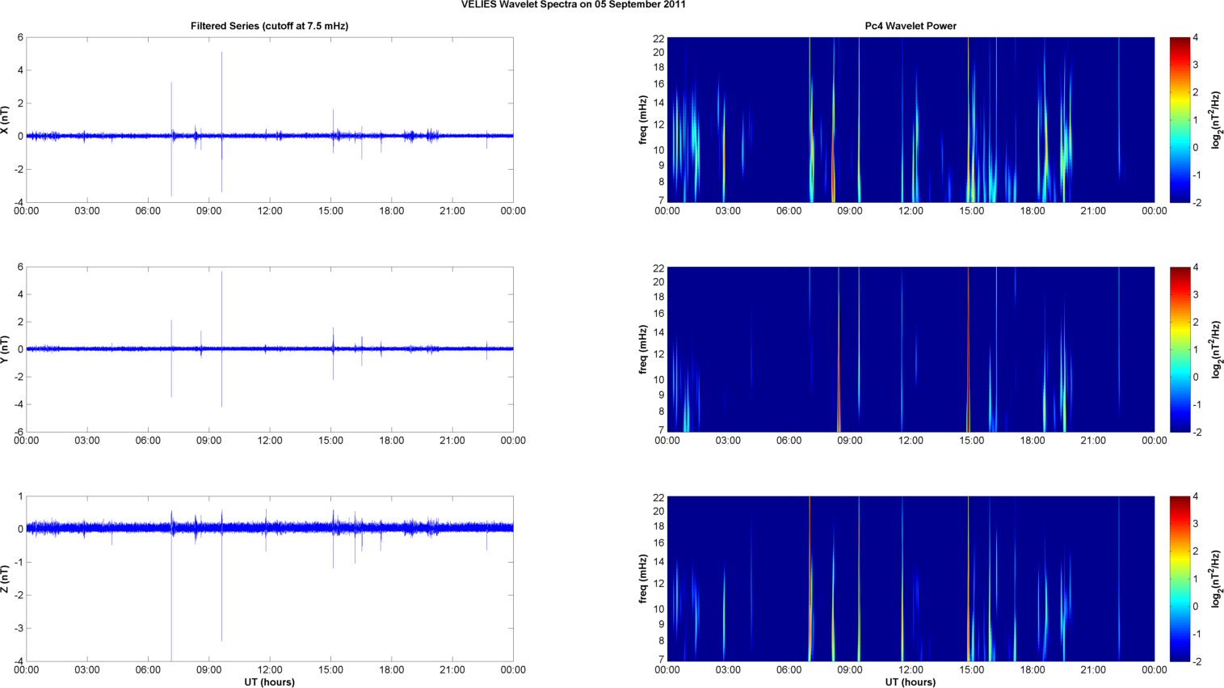This screenshot has width=1224, height=688.
Task: Click freq (mHz) label of top spectrogram
Action: (x=644, y=120)
